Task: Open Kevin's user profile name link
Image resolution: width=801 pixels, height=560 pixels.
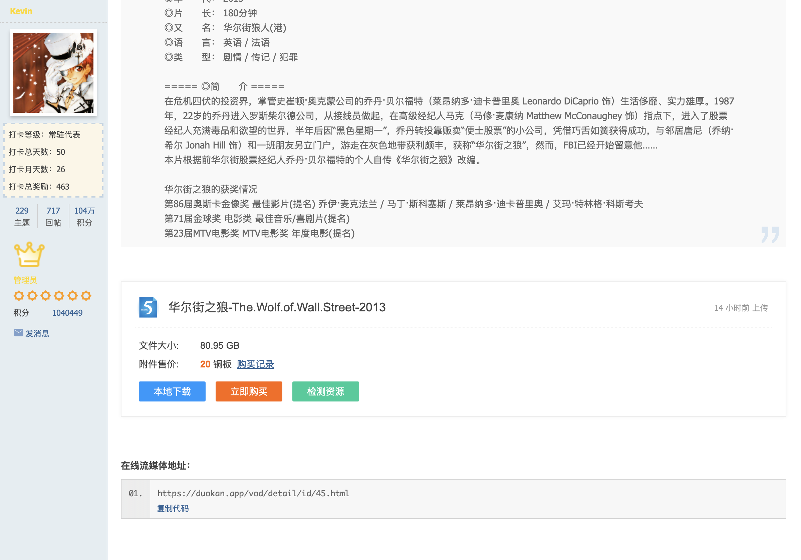Action: point(21,11)
